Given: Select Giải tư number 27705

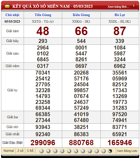Looking at the screenshot, I should 43,84.
